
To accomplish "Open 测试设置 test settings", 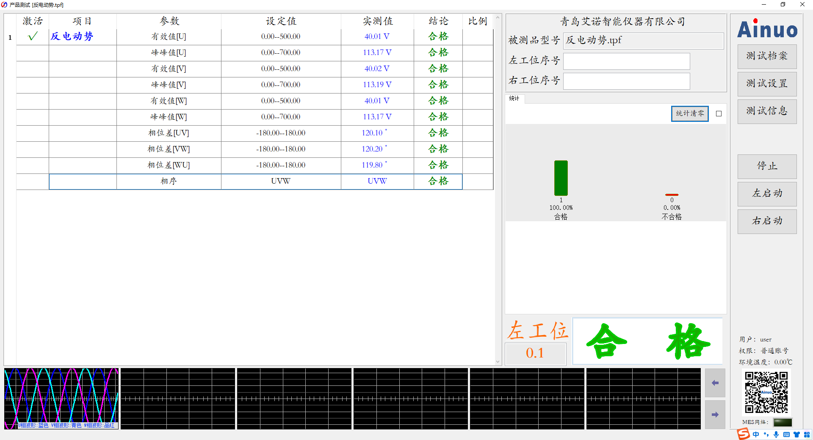I will coord(767,84).
